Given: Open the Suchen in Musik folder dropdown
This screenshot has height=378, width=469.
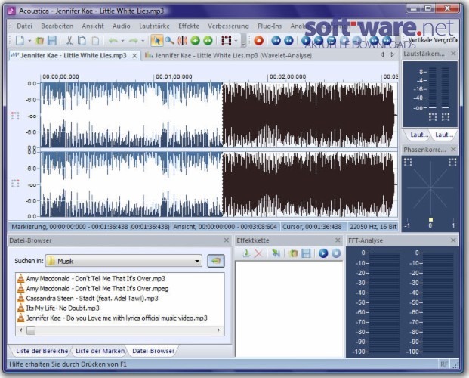Looking at the screenshot, I should point(197,261).
